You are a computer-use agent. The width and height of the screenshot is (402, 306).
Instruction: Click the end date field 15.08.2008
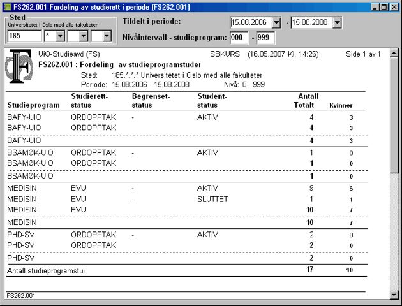(x=312, y=23)
